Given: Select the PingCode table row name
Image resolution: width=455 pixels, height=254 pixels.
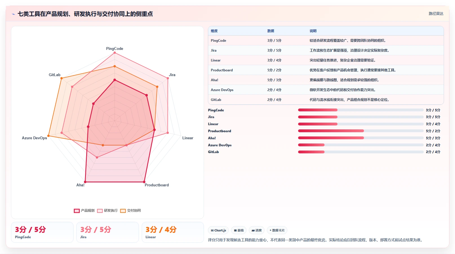Looking at the screenshot, I should click(x=218, y=41).
